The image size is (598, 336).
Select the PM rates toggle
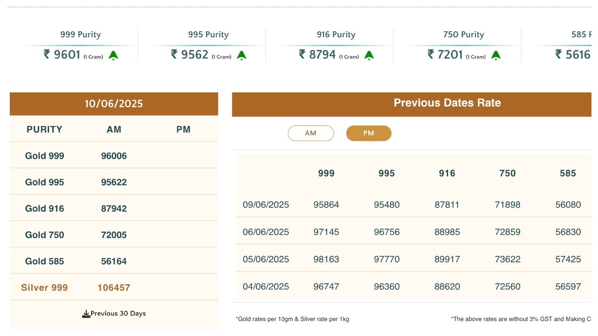click(369, 133)
